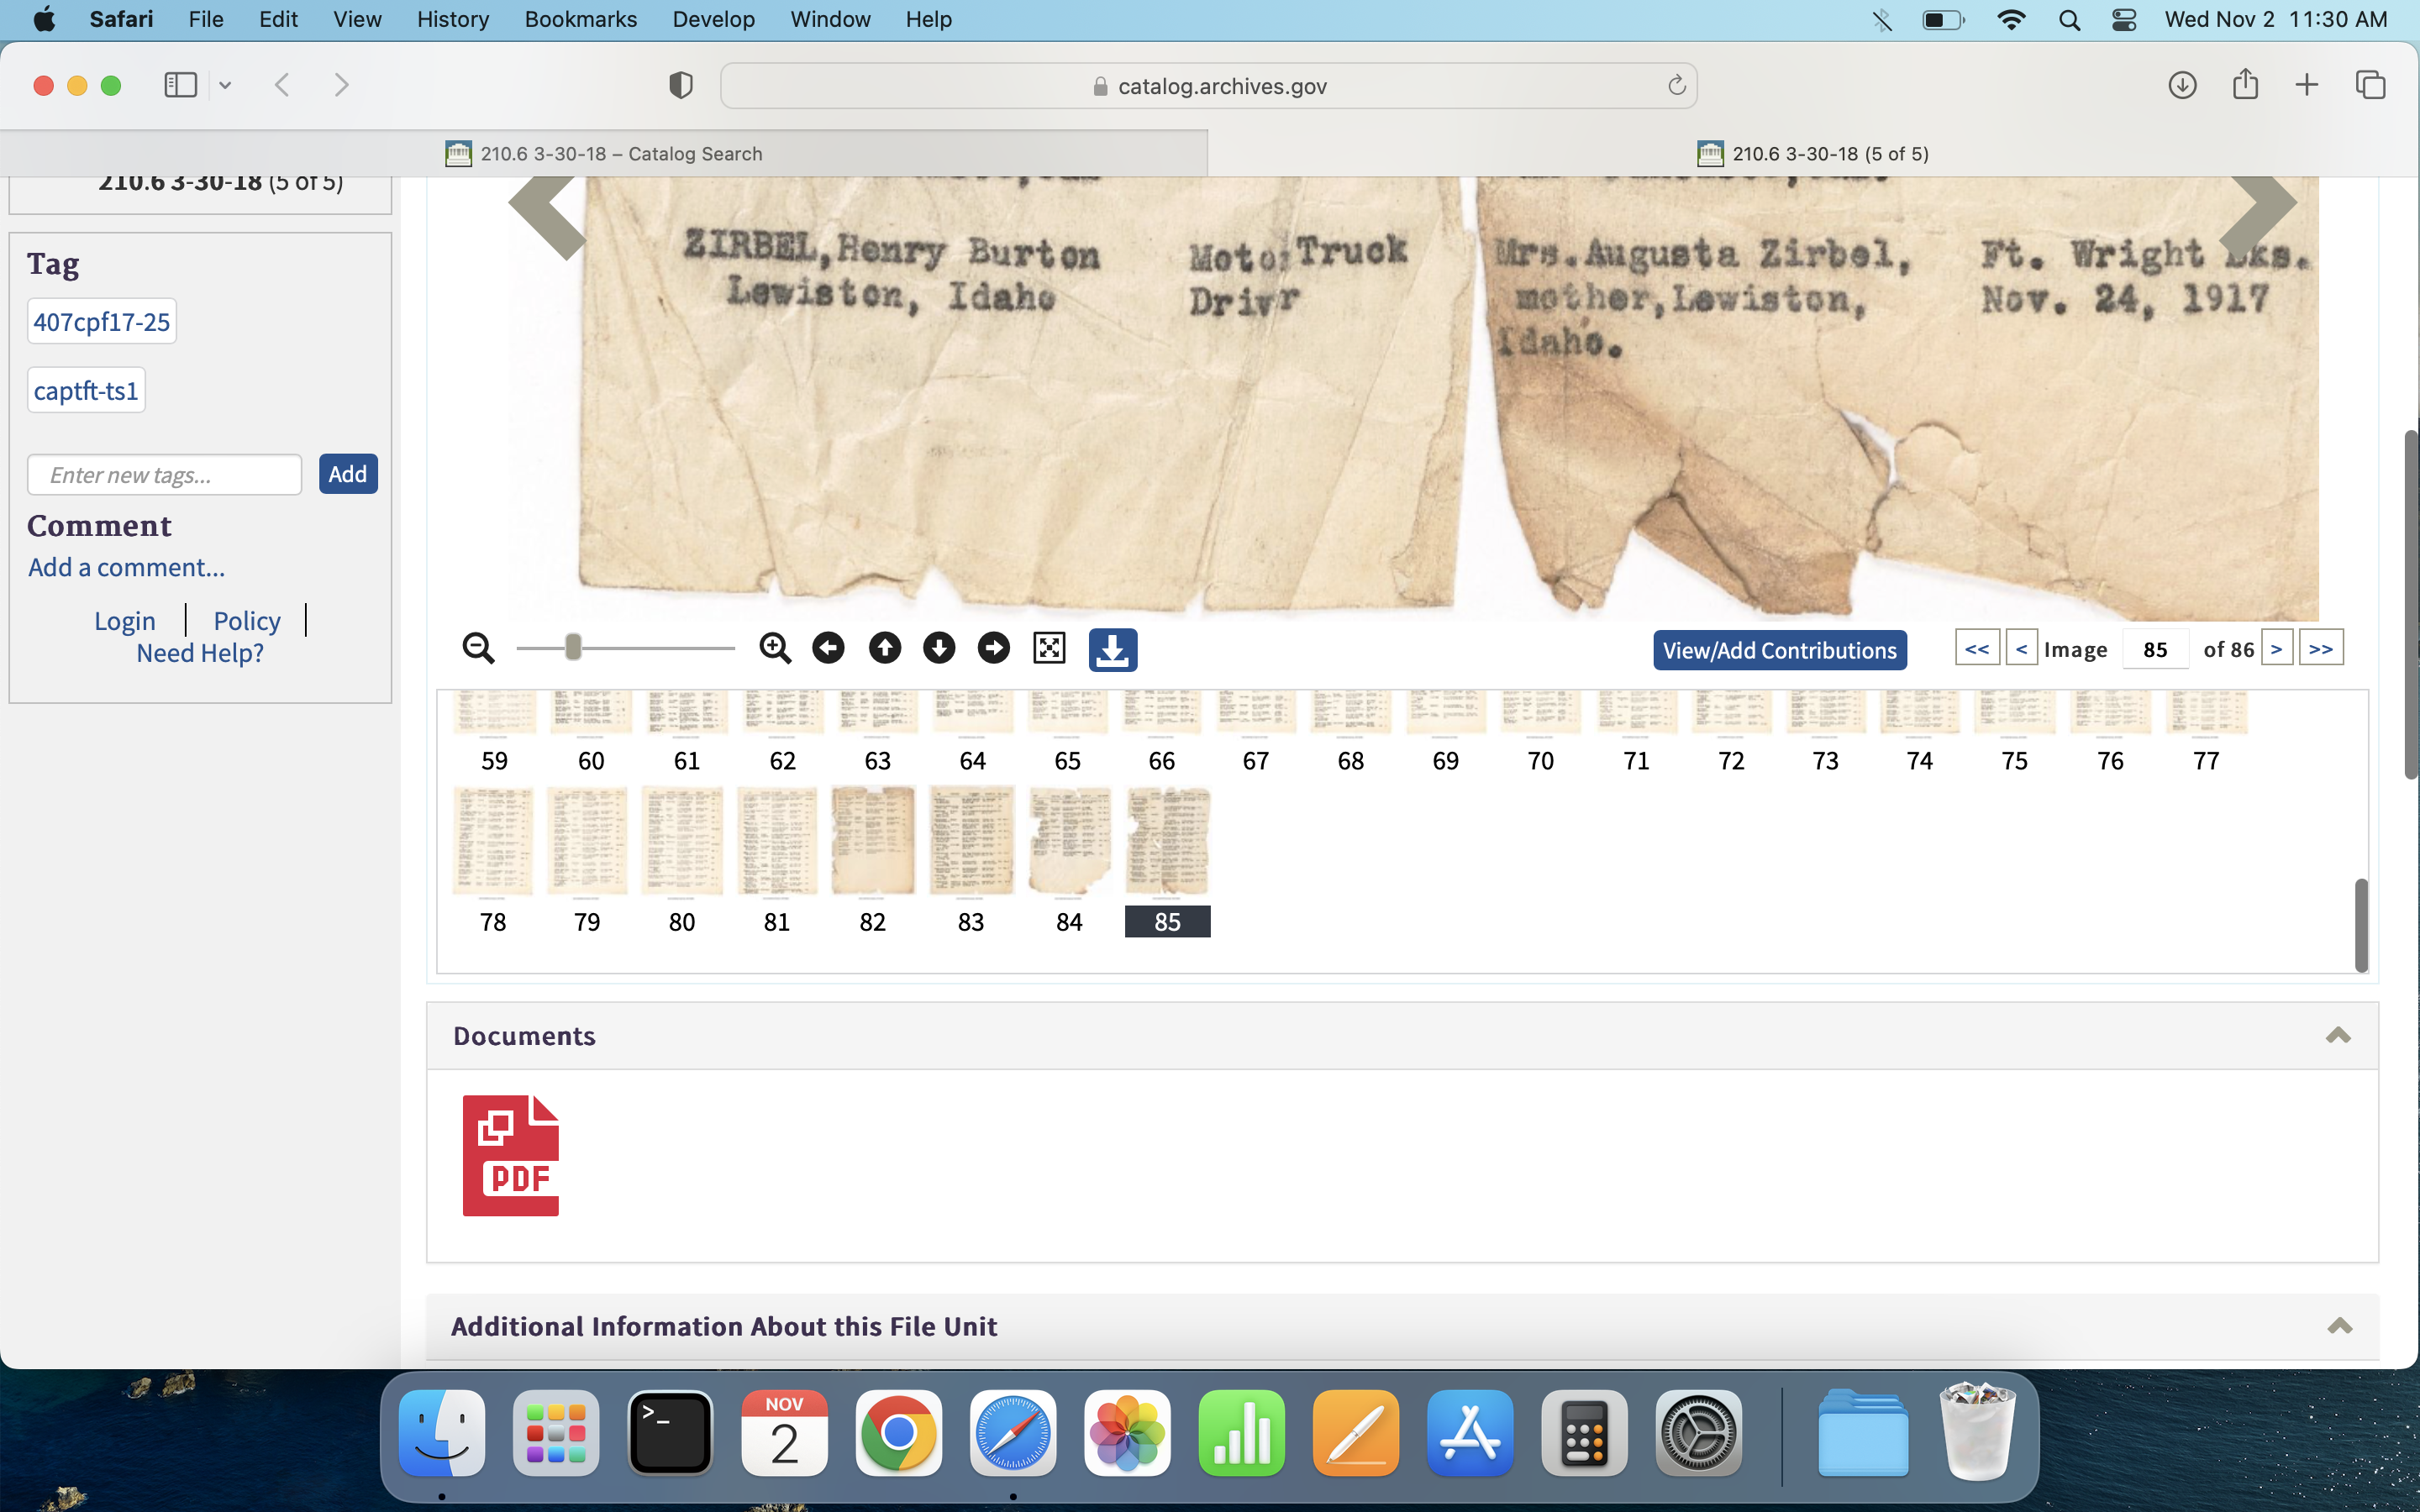Click View/Add Contributions button
This screenshot has height=1512, width=2420.
(x=1779, y=650)
